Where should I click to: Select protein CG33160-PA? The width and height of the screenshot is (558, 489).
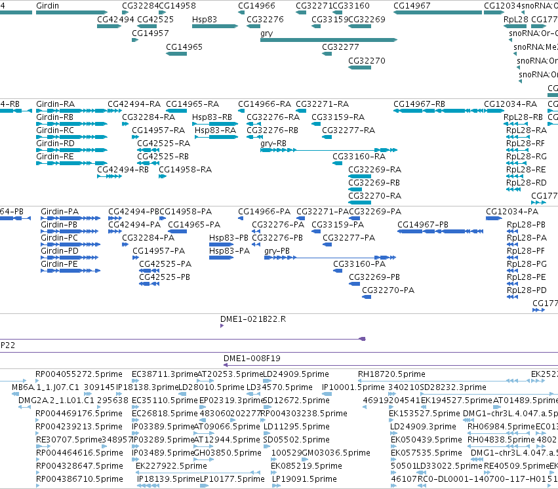[338, 271]
